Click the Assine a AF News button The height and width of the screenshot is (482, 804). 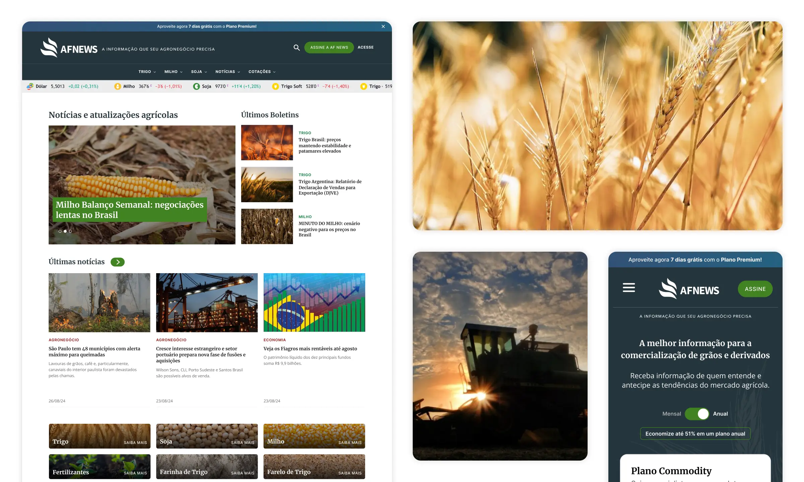tap(329, 48)
